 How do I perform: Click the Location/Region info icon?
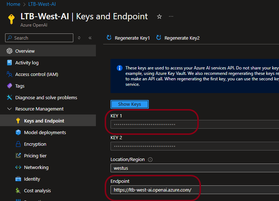150,160
